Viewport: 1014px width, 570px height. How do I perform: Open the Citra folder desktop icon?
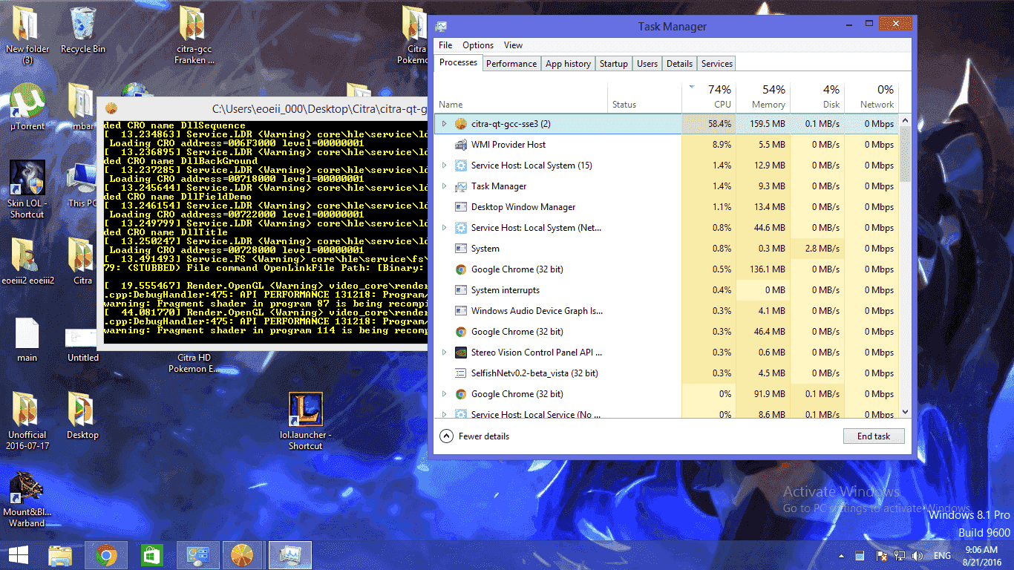pos(82,261)
